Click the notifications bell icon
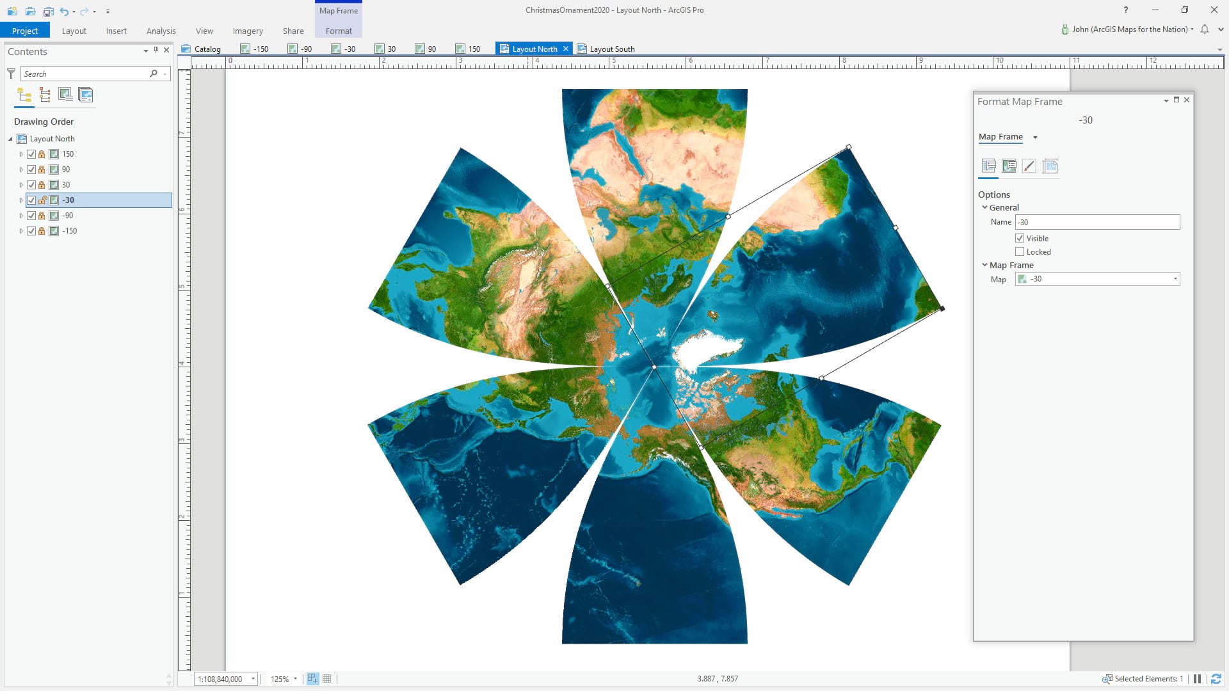The height and width of the screenshot is (691, 1229). click(1204, 29)
